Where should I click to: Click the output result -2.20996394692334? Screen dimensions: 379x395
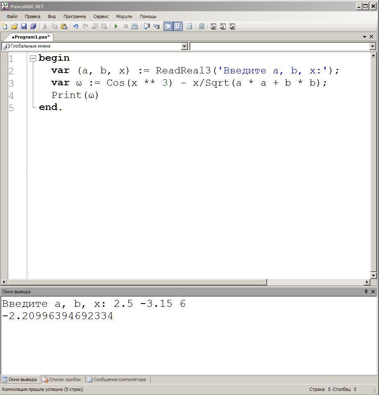point(58,316)
